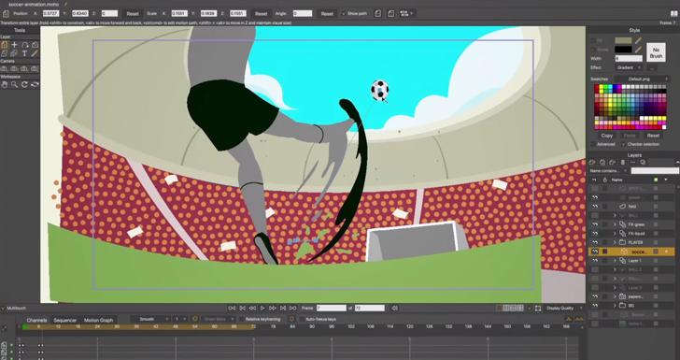The height and width of the screenshot is (360, 680).
Task: Toggle the Show path checkbox
Action: pyautogui.click(x=344, y=14)
